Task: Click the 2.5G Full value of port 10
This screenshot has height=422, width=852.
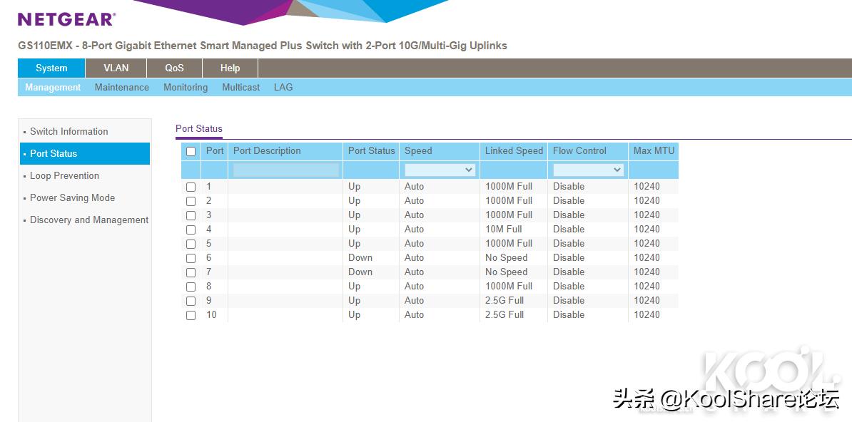Action: pyautogui.click(x=504, y=314)
